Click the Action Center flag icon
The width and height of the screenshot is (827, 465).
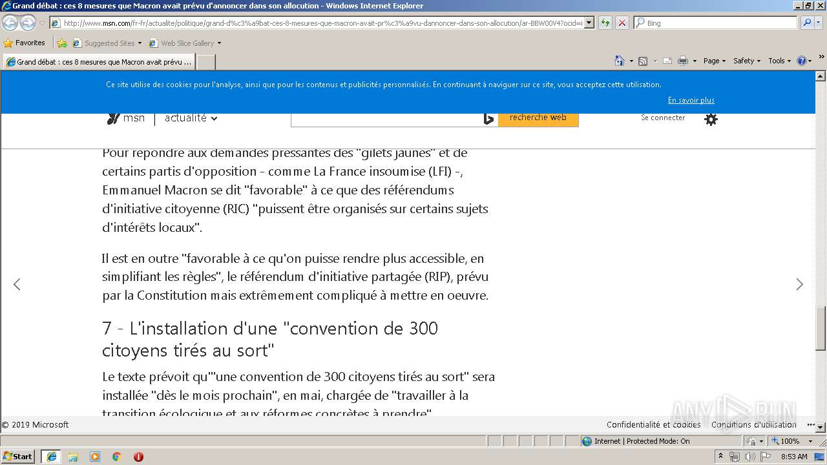click(764, 457)
